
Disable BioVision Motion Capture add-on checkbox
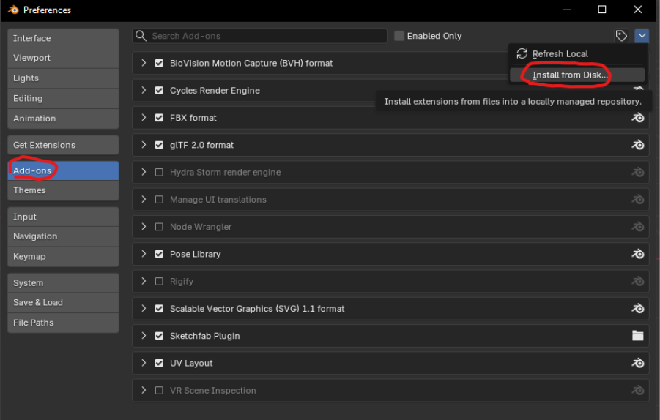click(x=159, y=63)
